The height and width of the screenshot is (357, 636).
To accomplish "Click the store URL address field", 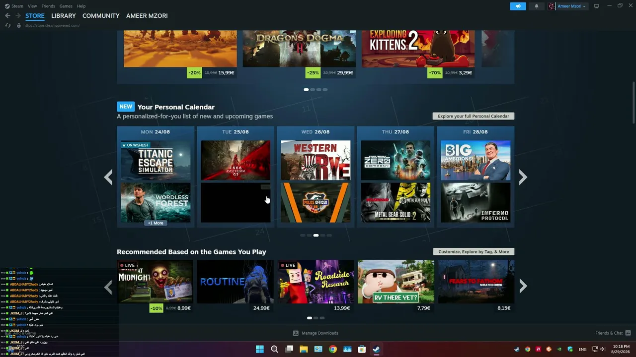I will pyautogui.click(x=51, y=25).
